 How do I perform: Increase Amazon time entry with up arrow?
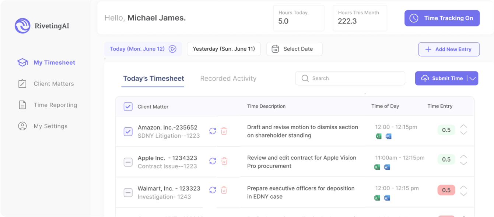tap(463, 127)
